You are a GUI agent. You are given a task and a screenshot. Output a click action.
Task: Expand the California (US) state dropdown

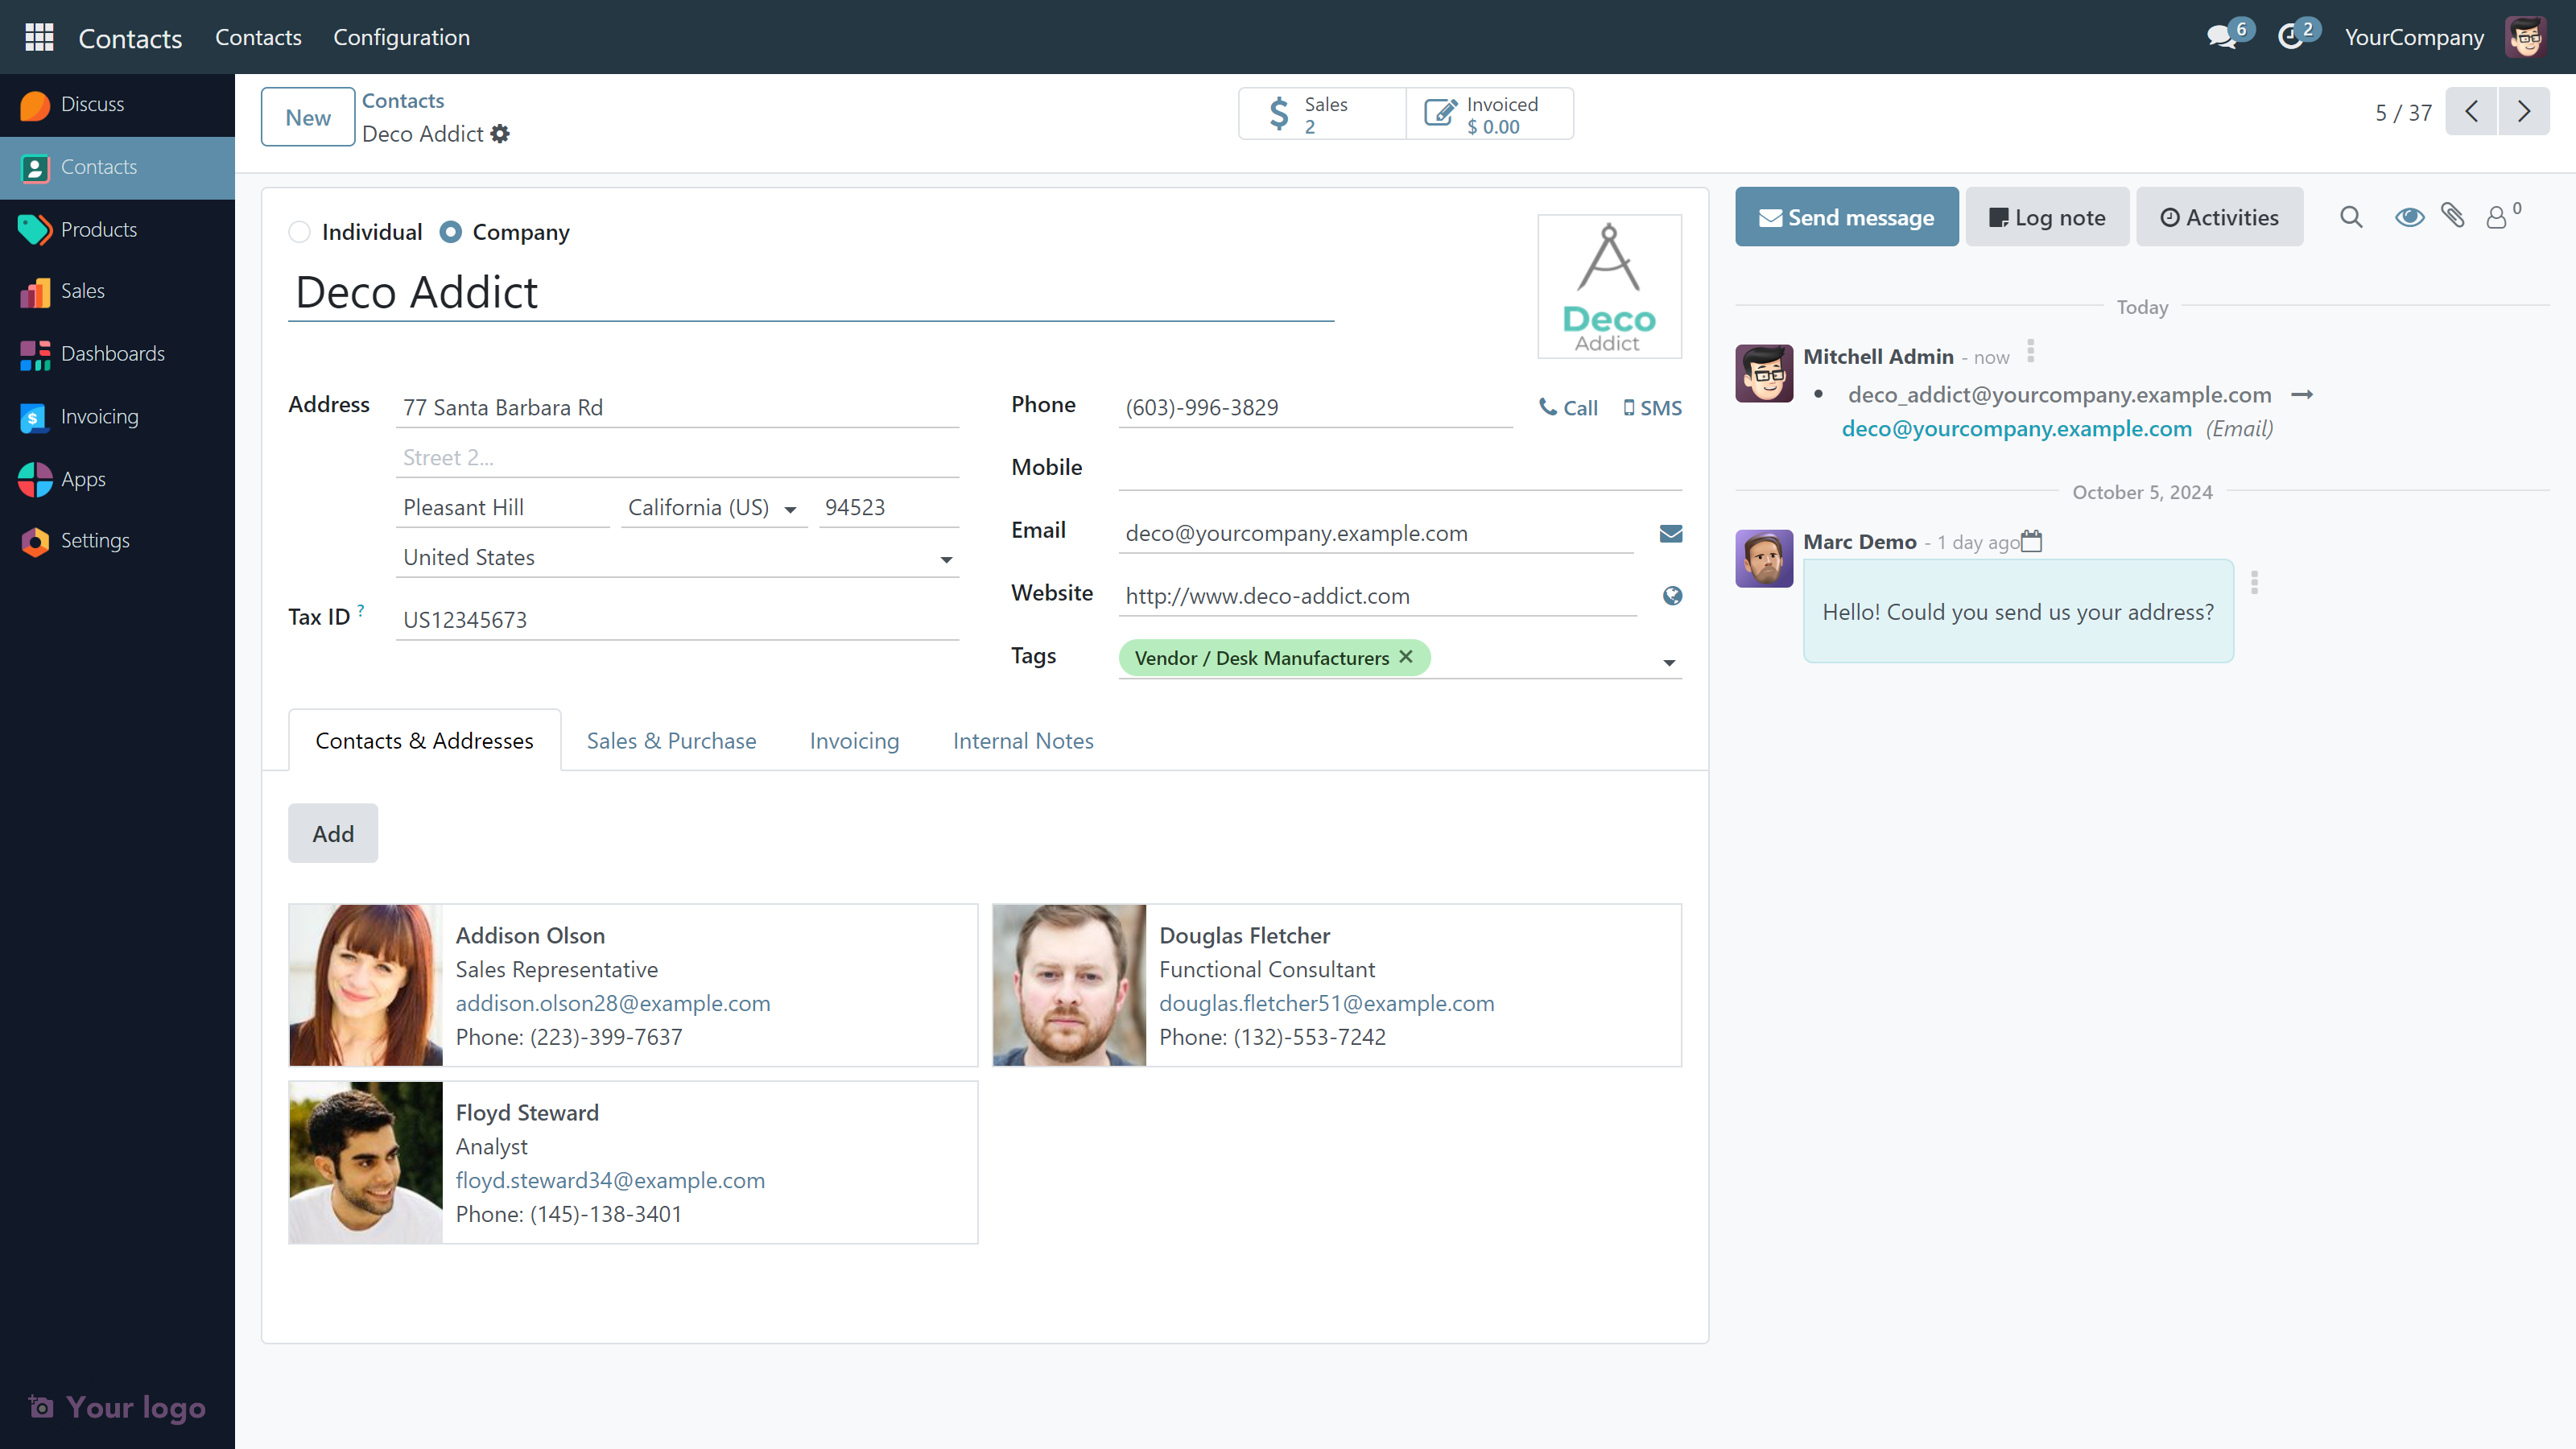790,509
